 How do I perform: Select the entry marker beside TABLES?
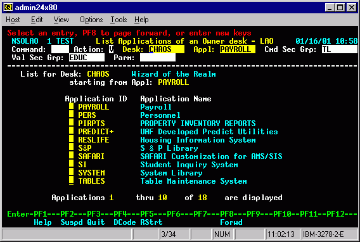72,181
